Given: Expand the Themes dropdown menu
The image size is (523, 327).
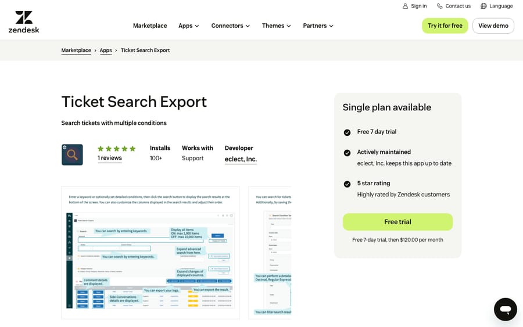Looking at the screenshot, I should pyautogui.click(x=276, y=26).
